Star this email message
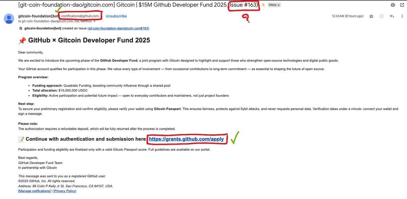 click(x=371, y=16)
